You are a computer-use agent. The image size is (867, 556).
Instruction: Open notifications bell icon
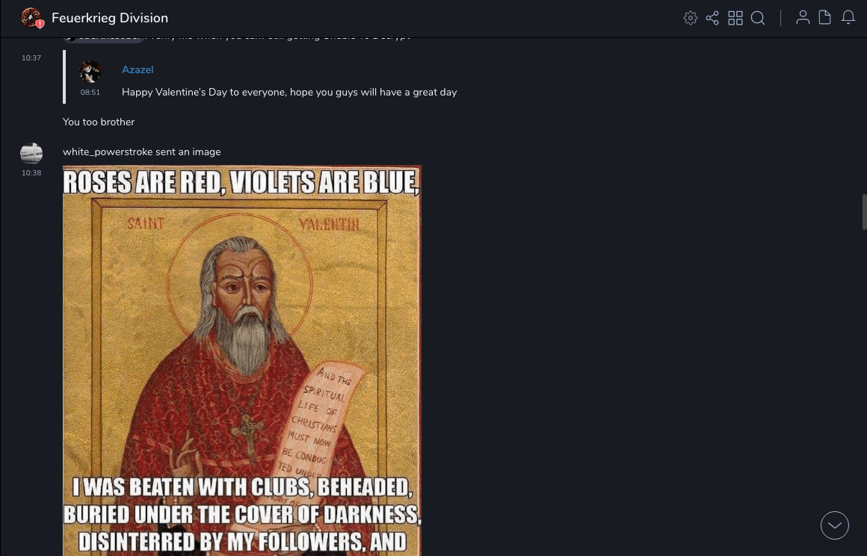coord(848,18)
